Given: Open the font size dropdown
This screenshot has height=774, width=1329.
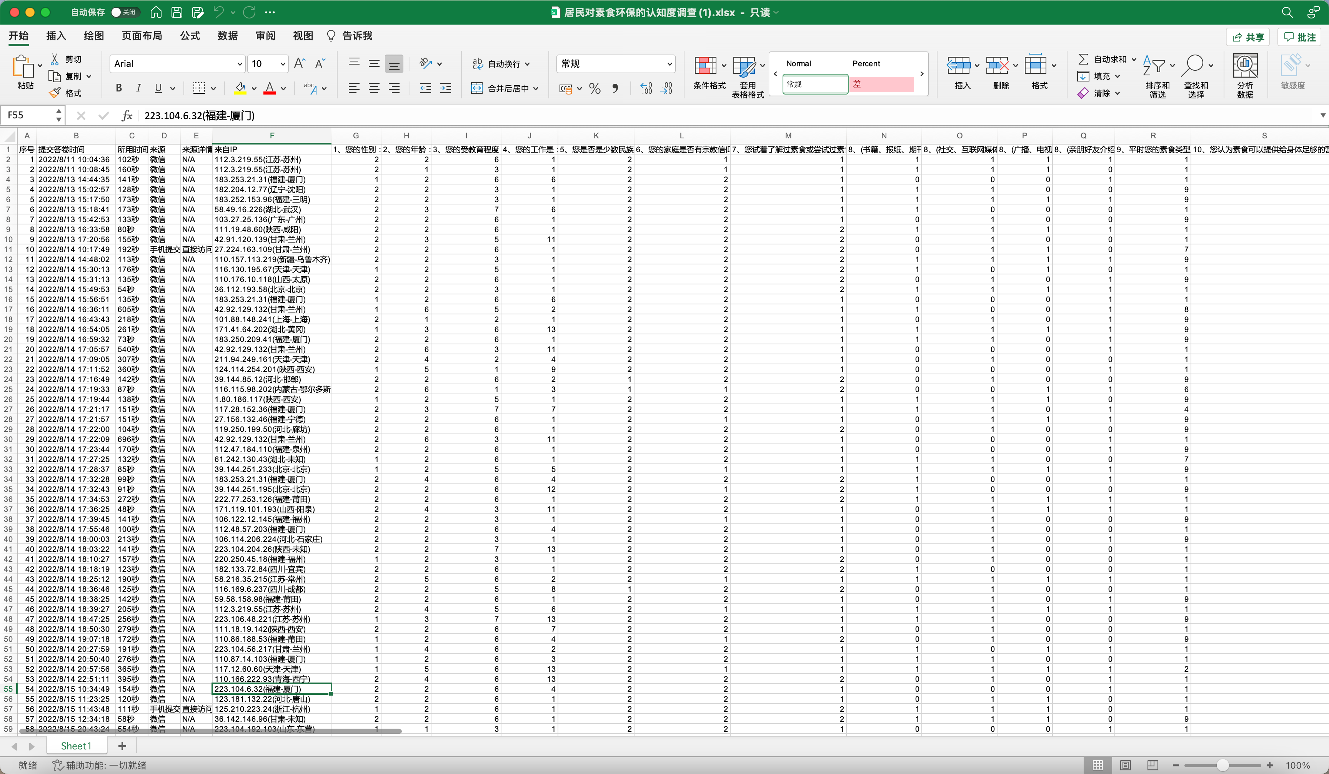Looking at the screenshot, I should coord(283,64).
